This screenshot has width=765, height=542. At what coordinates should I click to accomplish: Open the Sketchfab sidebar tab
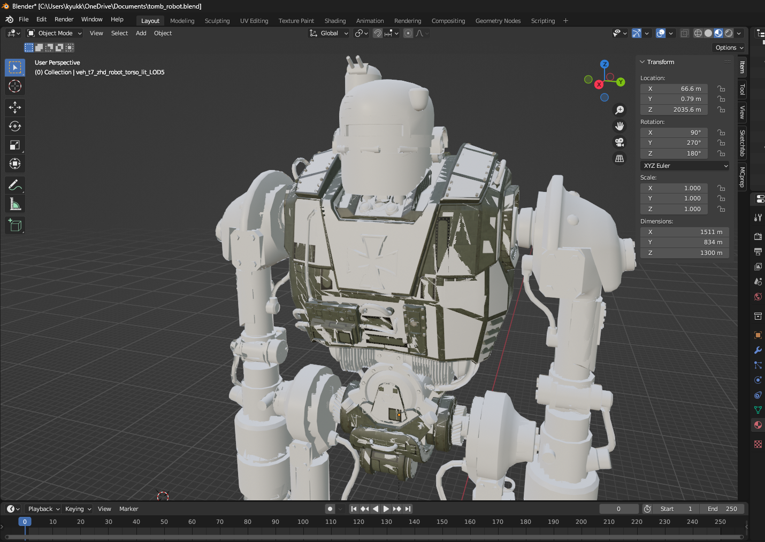(x=742, y=143)
